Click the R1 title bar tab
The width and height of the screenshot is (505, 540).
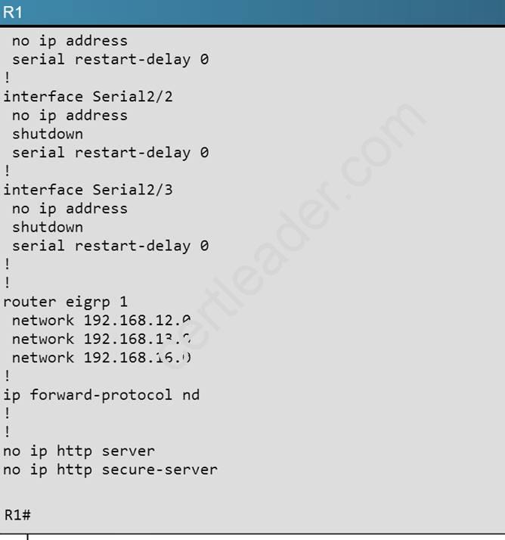[14, 12]
